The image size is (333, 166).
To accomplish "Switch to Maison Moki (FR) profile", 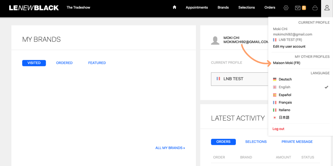I will click(287, 63).
